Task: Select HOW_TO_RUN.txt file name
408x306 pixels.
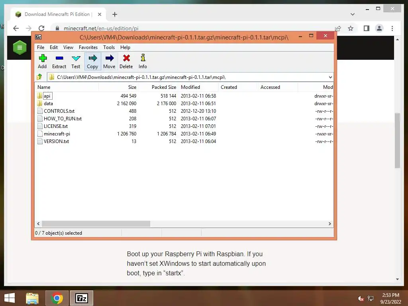Action: tap(63, 119)
